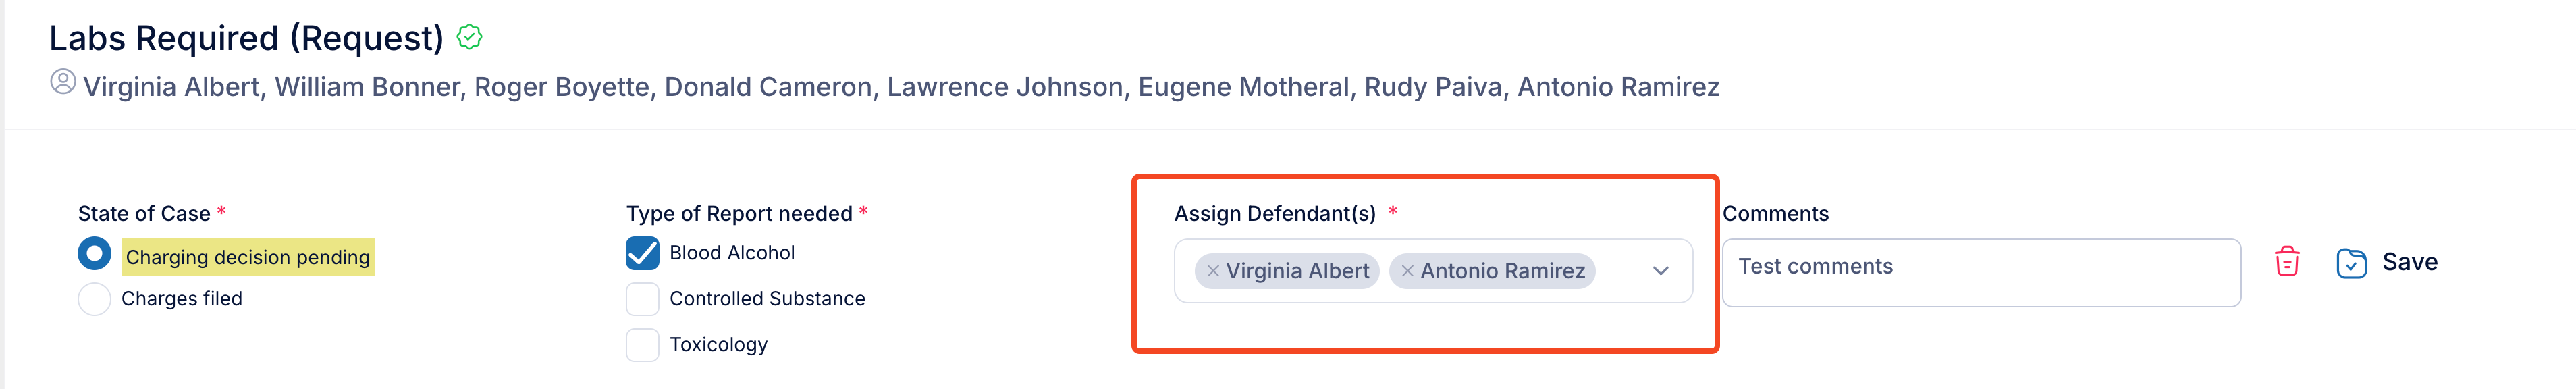
Task: Click the save folder icon
Action: (x=2351, y=263)
